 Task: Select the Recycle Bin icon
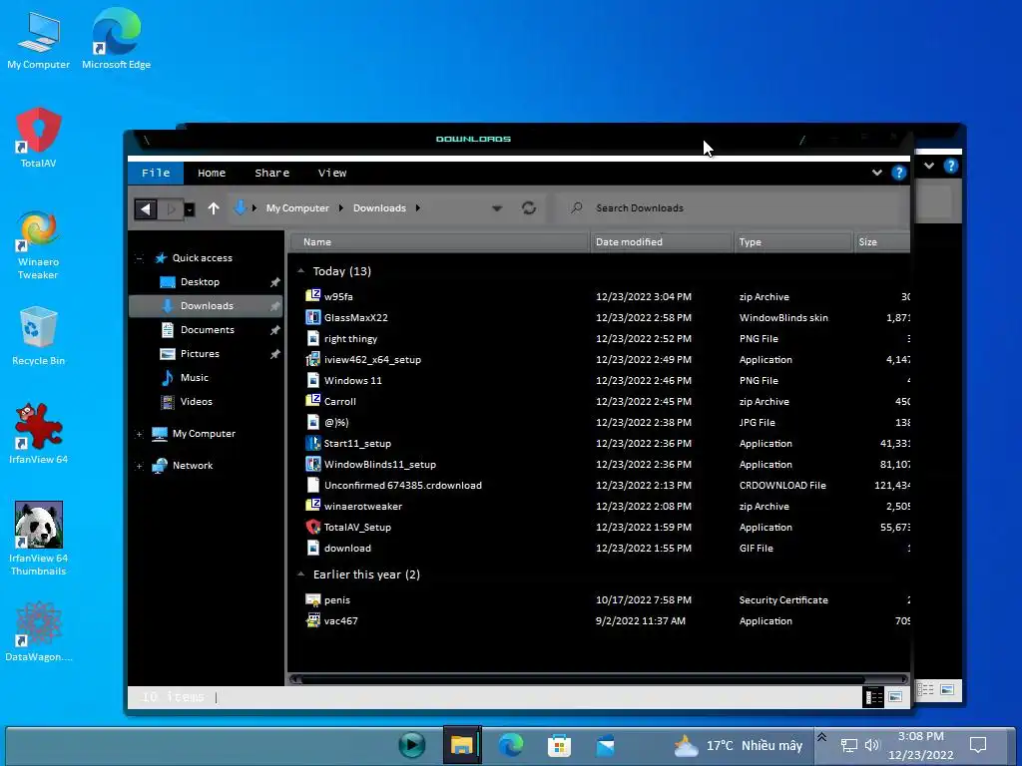[x=39, y=337]
